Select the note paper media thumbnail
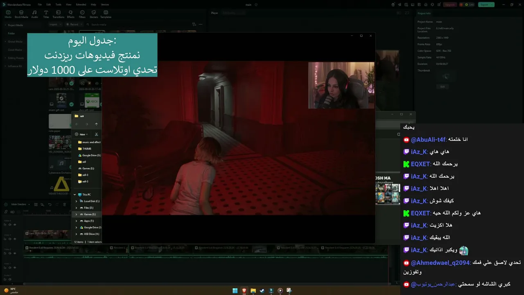Screen dimensions: 524x295 [60, 121]
